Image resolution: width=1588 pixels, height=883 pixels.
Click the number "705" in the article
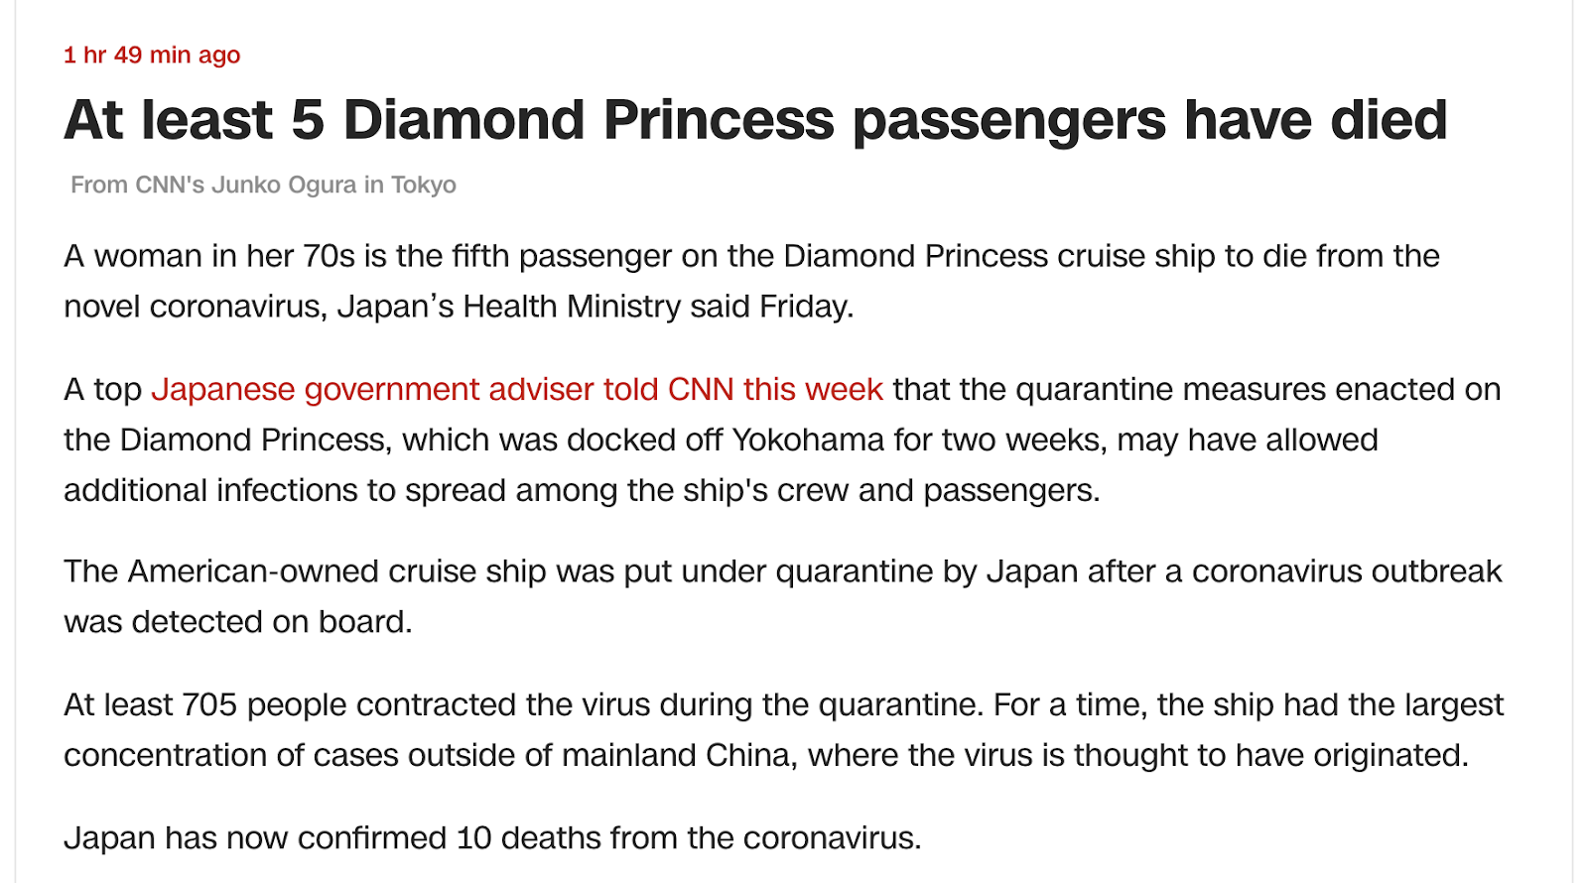coord(209,704)
